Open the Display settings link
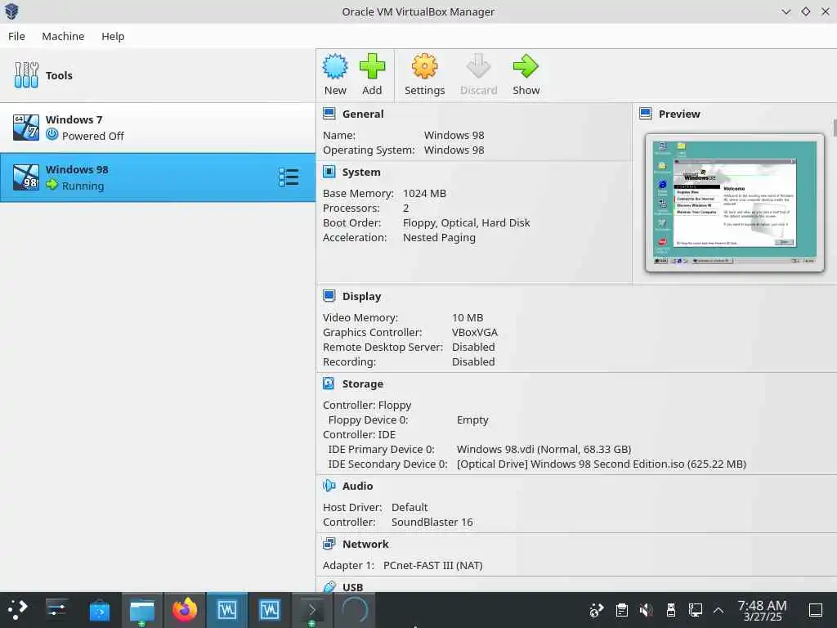Viewport: 837px width, 628px height. [361, 296]
